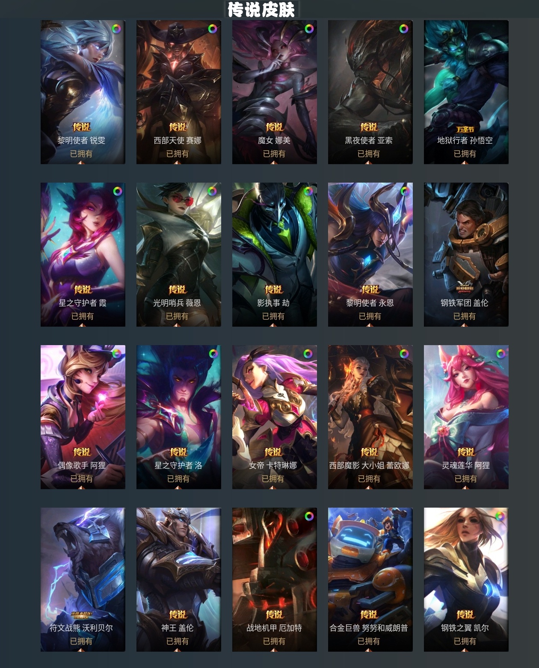
Task: Open chroma wheel on 星之守护者 霞 card
Action: point(117,191)
